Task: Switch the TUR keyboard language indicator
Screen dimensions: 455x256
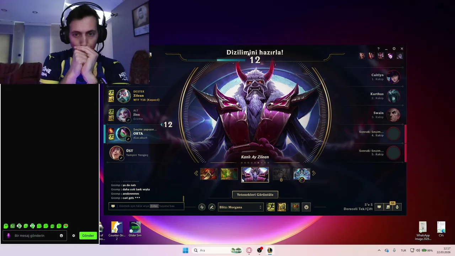Action: tap(403, 250)
